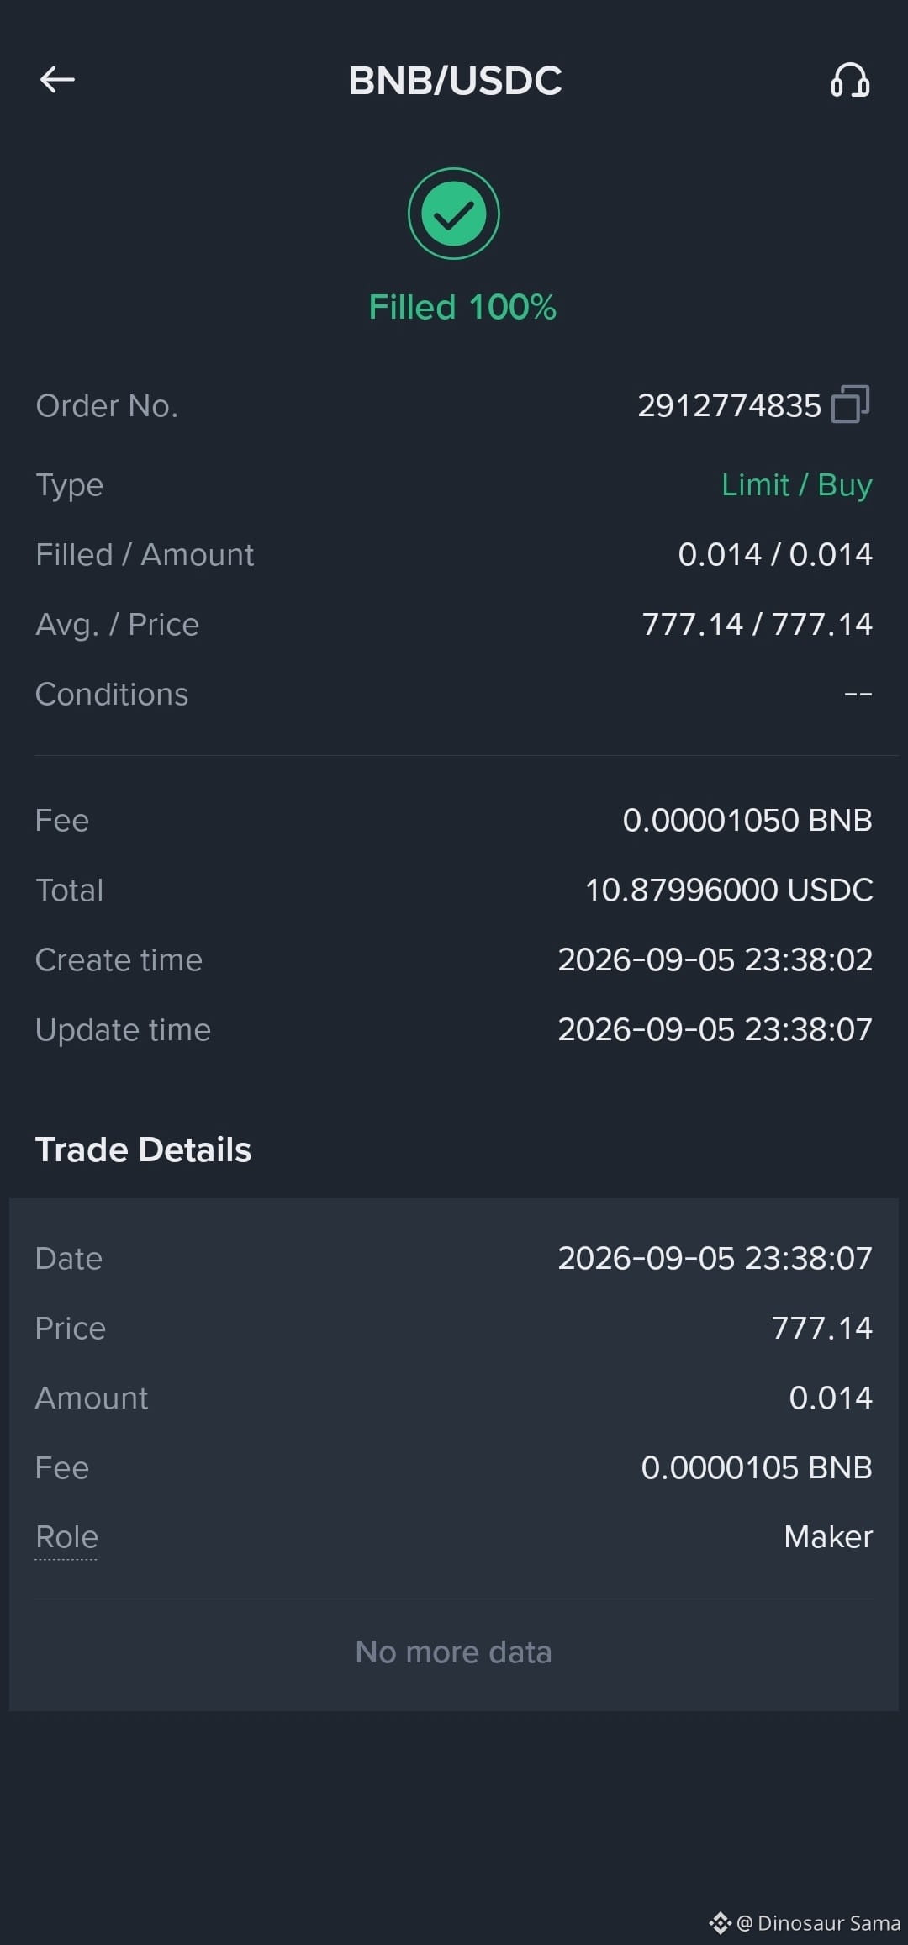Tap the order Fee 0.00001050 BNB value
The width and height of the screenshot is (908, 1945).
point(747,820)
